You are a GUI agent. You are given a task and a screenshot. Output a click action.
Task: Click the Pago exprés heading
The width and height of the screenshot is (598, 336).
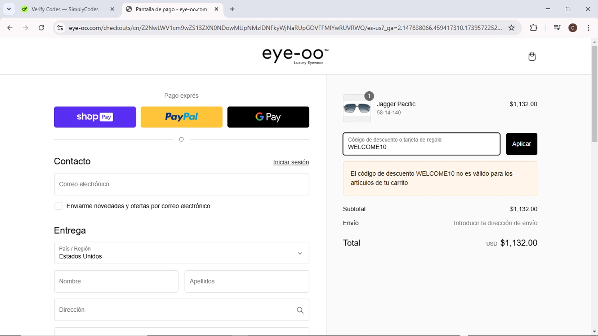click(181, 96)
